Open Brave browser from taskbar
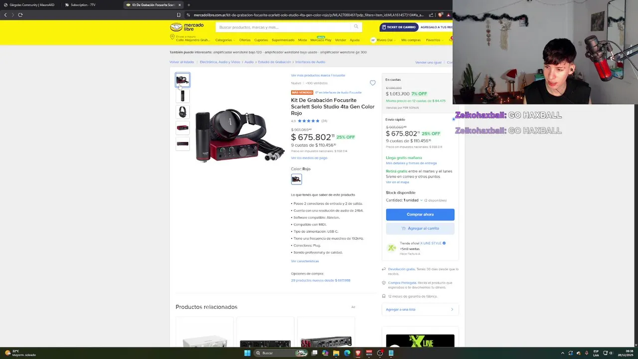Screen dimensions: 638x359 (358, 353)
